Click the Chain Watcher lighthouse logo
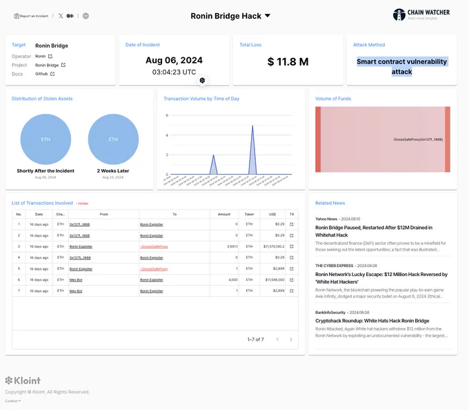The height and width of the screenshot is (410, 469). coord(399,14)
